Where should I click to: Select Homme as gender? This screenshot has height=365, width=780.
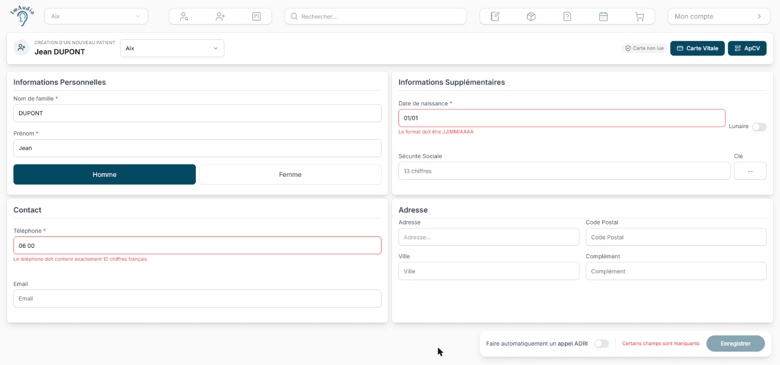(x=104, y=174)
